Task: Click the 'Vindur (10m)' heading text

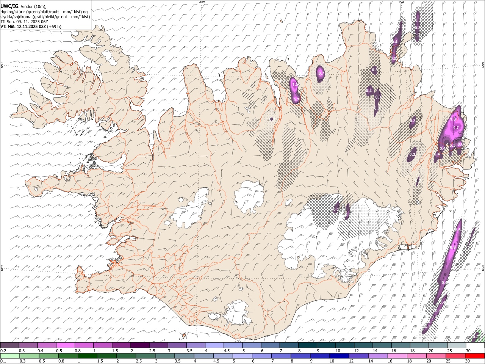Action: point(33,6)
